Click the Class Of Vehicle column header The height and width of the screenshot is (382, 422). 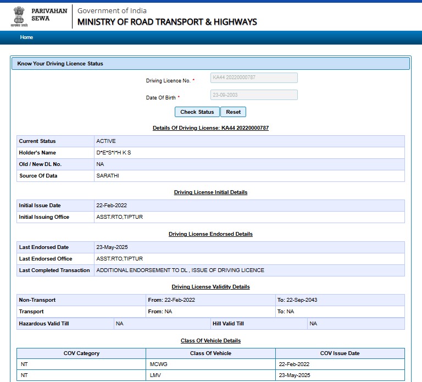pos(210,353)
